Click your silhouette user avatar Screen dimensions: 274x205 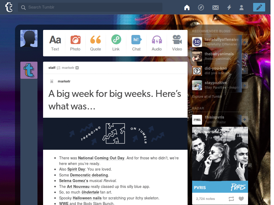point(29,38)
